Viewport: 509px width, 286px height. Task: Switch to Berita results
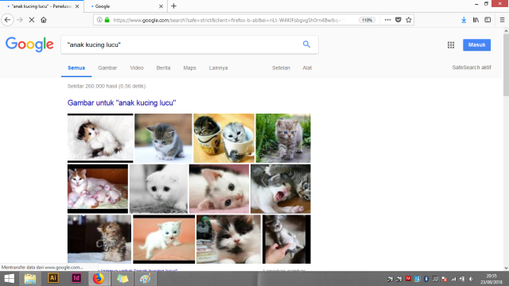tap(163, 68)
